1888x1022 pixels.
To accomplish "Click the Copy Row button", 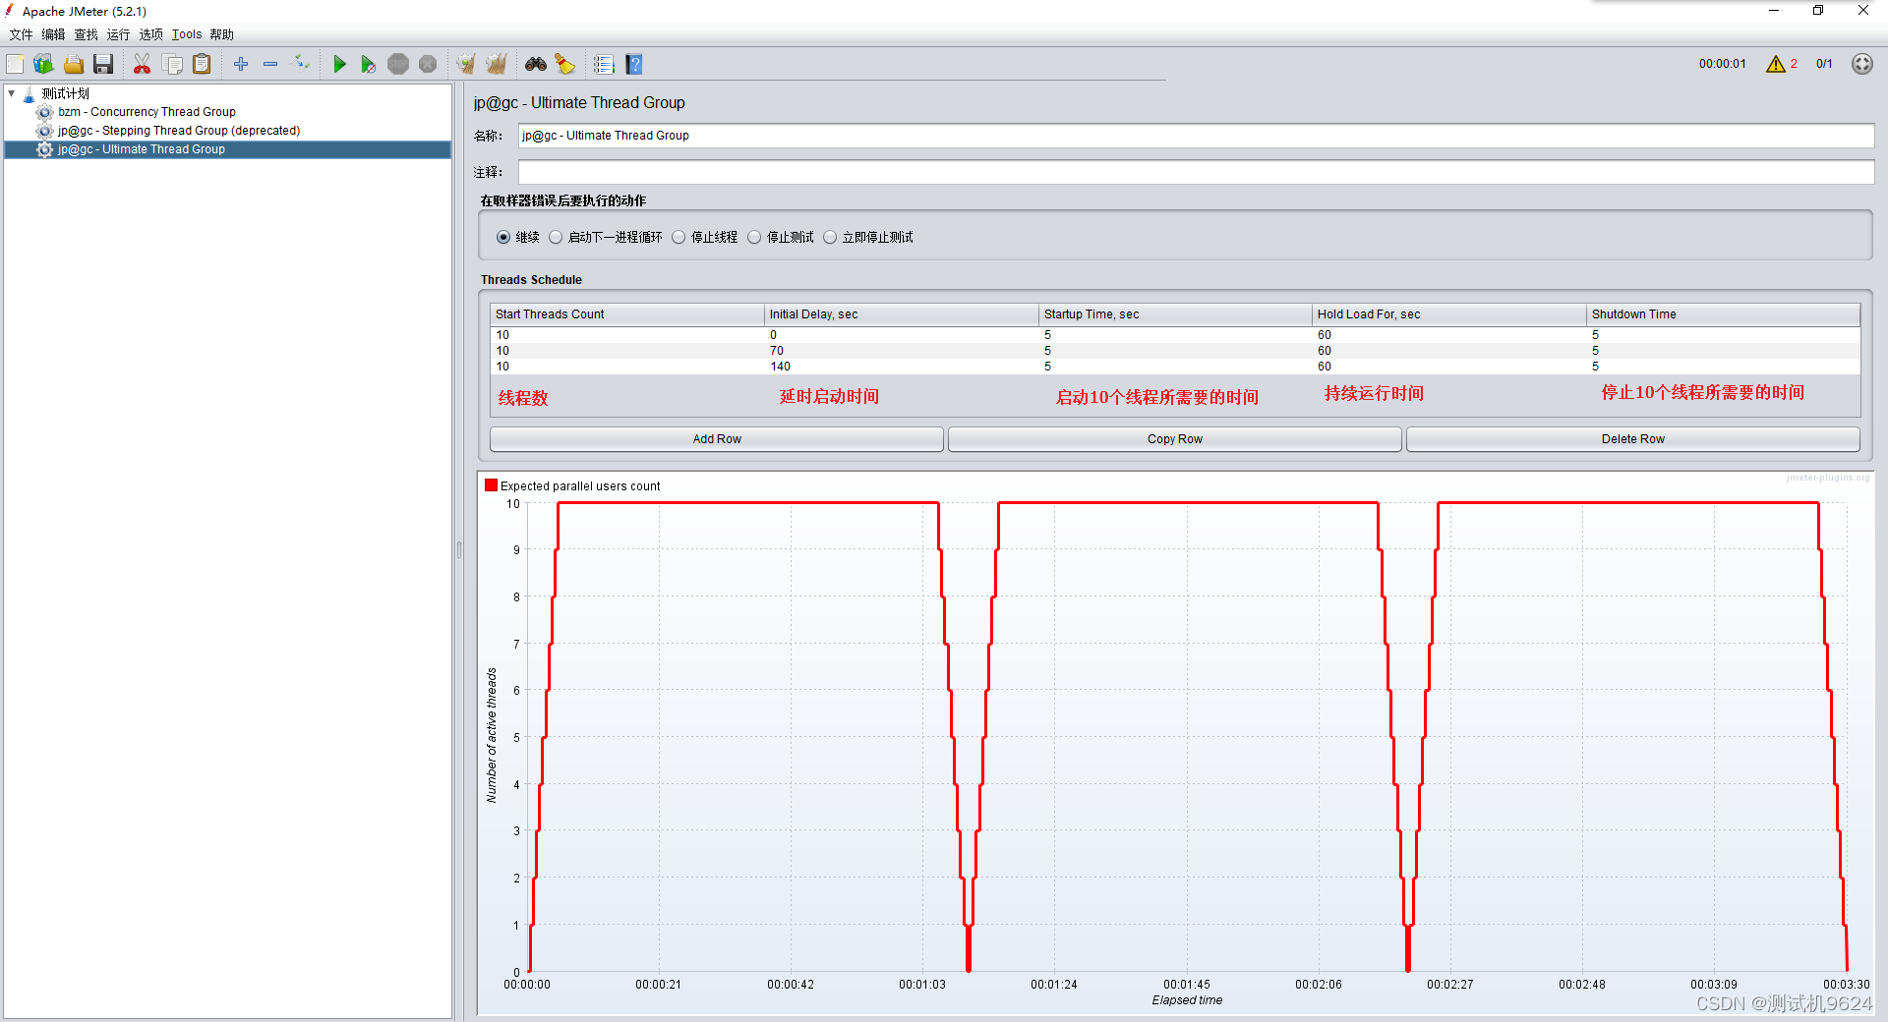I will tap(1175, 439).
